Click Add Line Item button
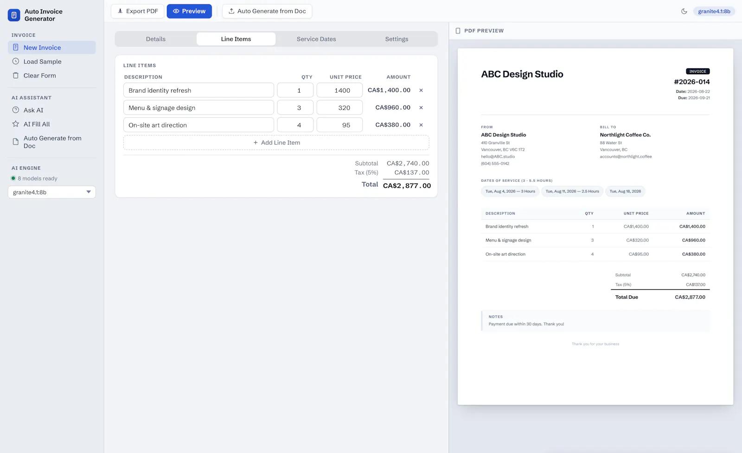 pos(276,142)
